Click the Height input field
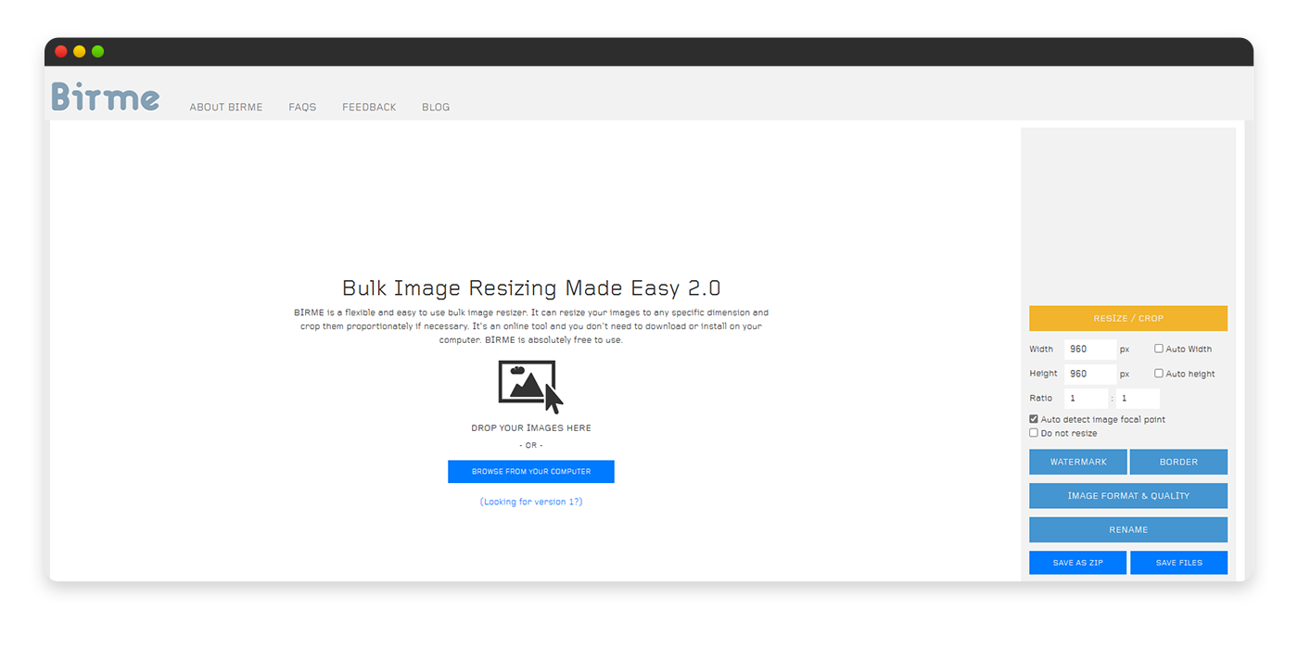Image resolution: width=1298 pixels, height=649 pixels. click(1089, 374)
